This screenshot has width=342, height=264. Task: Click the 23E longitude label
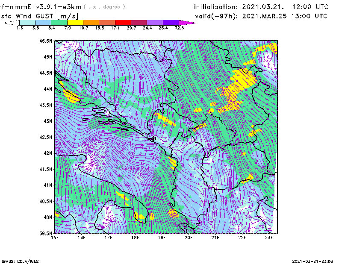(269, 238)
